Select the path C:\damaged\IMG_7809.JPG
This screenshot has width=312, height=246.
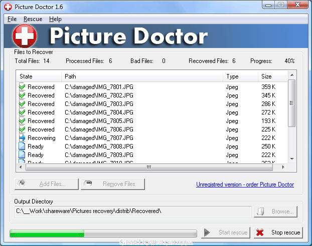pyautogui.click(x=99, y=155)
